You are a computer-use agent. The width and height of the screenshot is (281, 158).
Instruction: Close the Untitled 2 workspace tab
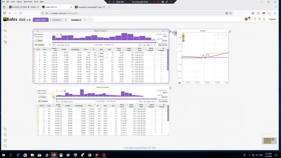[x=66, y=20]
